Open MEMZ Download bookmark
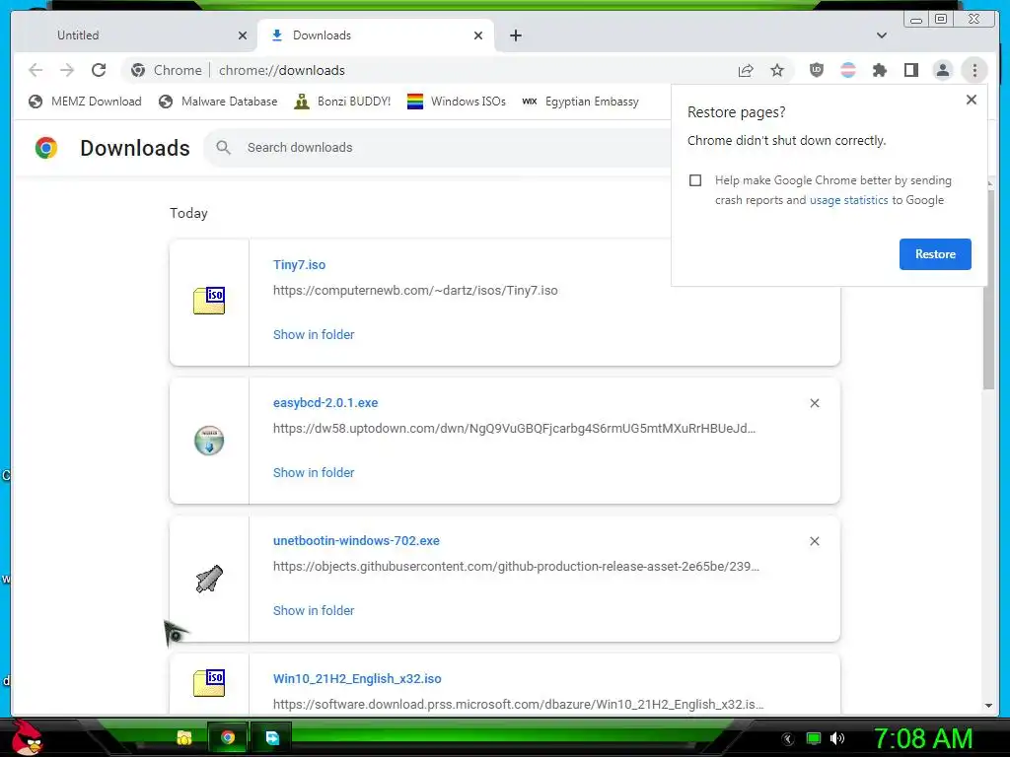This screenshot has height=757, width=1010. tap(85, 102)
